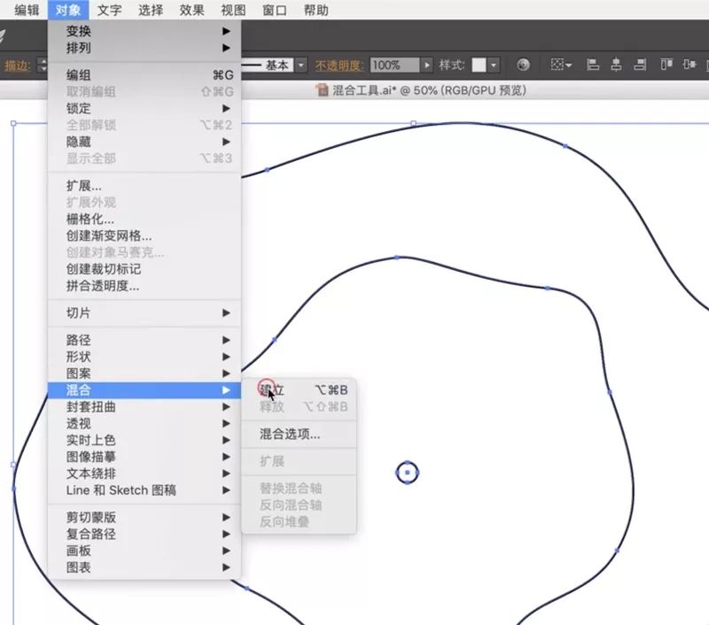Open 混合选项... from the submenu
This screenshot has height=625, width=709.
(290, 434)
